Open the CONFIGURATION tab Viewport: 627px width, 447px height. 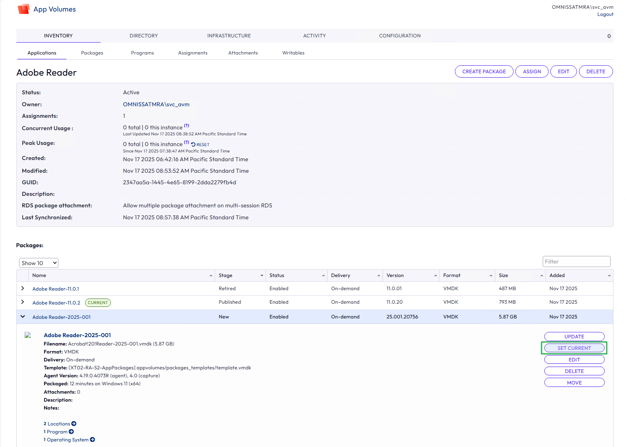(400, 35)
